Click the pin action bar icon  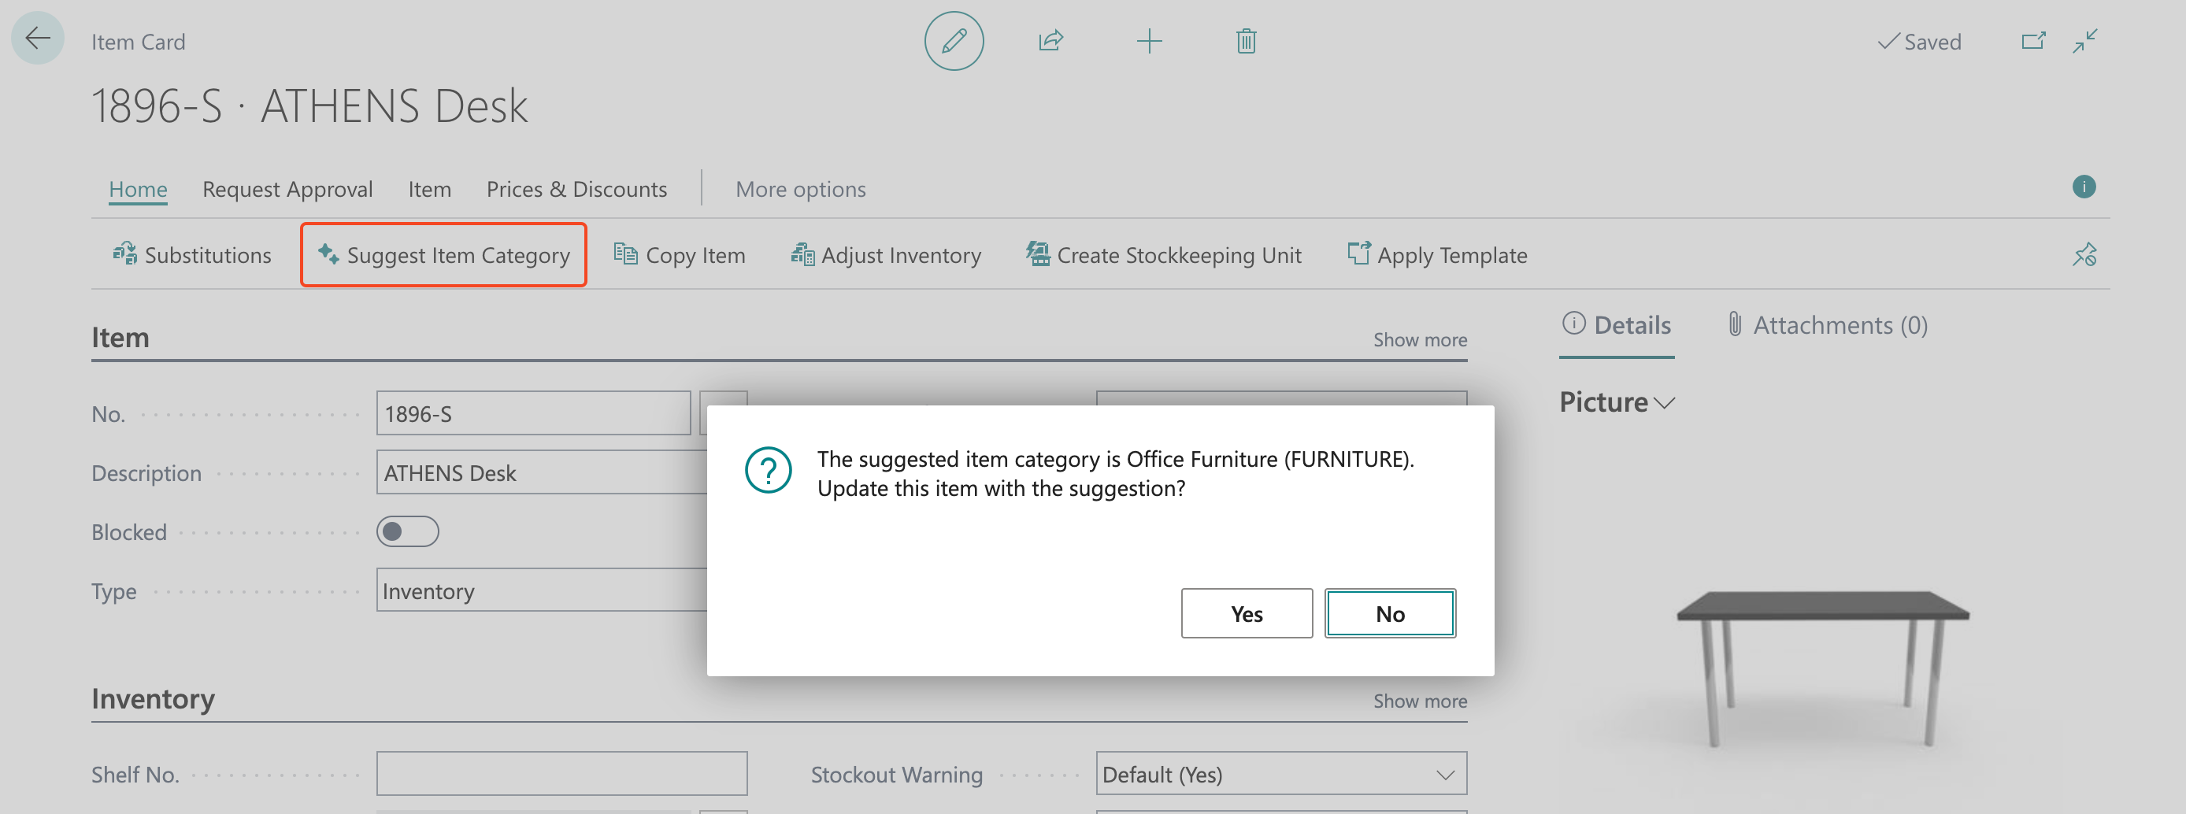coord(2084,254)
